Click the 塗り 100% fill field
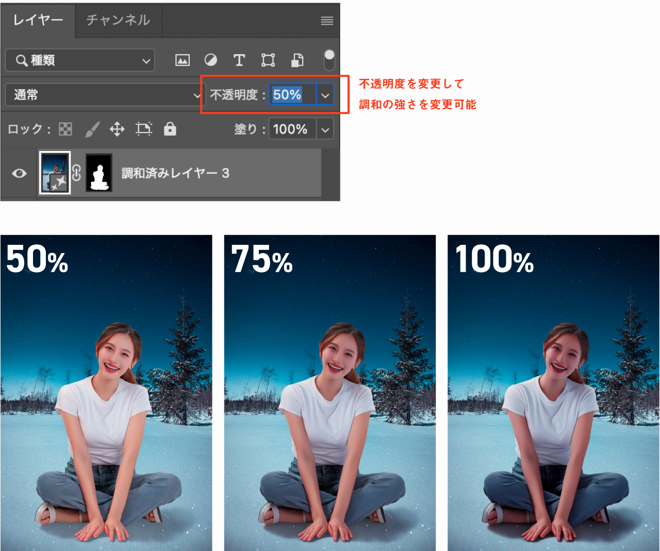The height and width of the screenshot is (551, 660). click(292, 129)
